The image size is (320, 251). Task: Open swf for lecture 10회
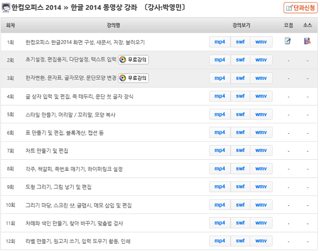pos(240,205)
